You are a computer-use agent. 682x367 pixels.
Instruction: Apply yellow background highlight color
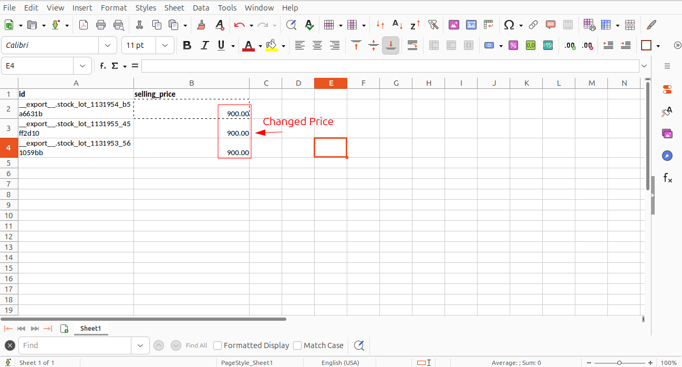[271, 45]
